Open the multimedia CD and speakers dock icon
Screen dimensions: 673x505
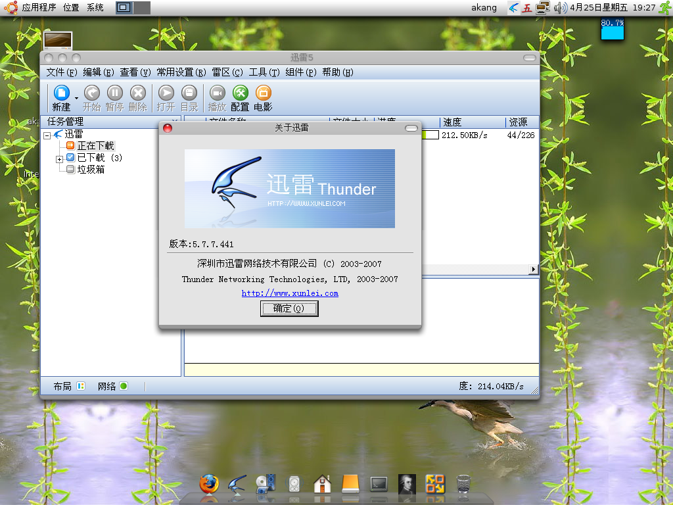pyautogui.click(x=266, y=485)
